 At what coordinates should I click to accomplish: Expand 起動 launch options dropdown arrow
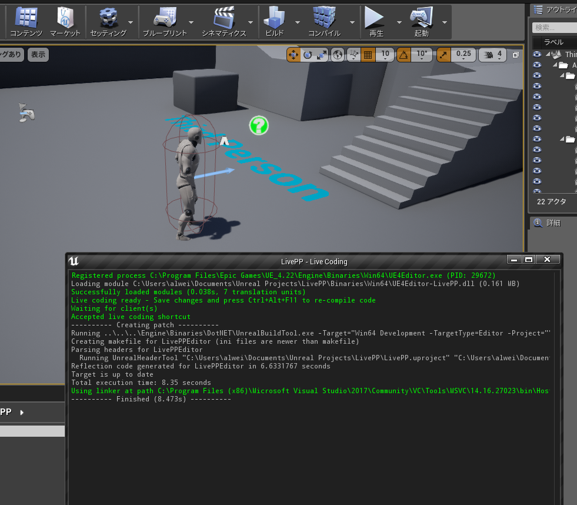(445, 22)
